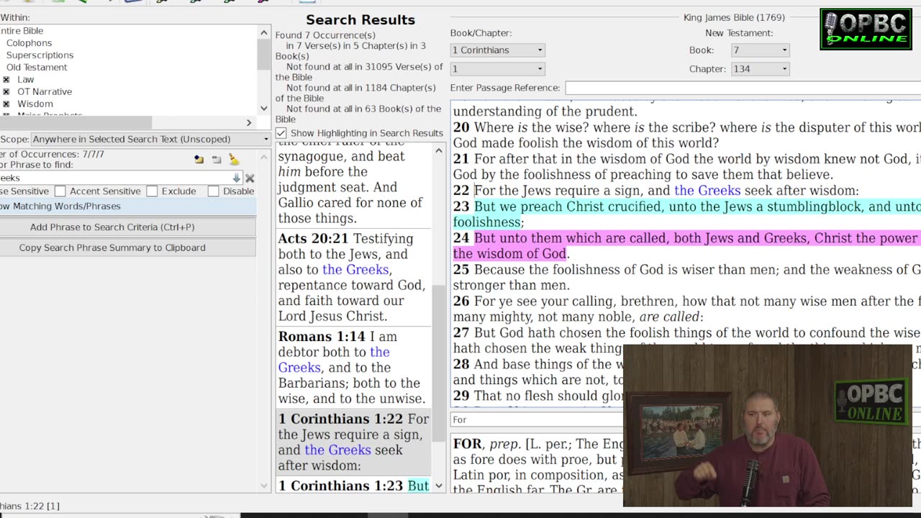Click 'Found 7 Occurrence(s)' summary text
The width and height of the screenshot is (921, 518).
325,35
